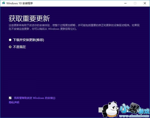Image resolution: width=150 pixels, height=118 pixels.
Task: Click the description paragraph starting "这些更新将有助于"
Action: click(74, 27)
